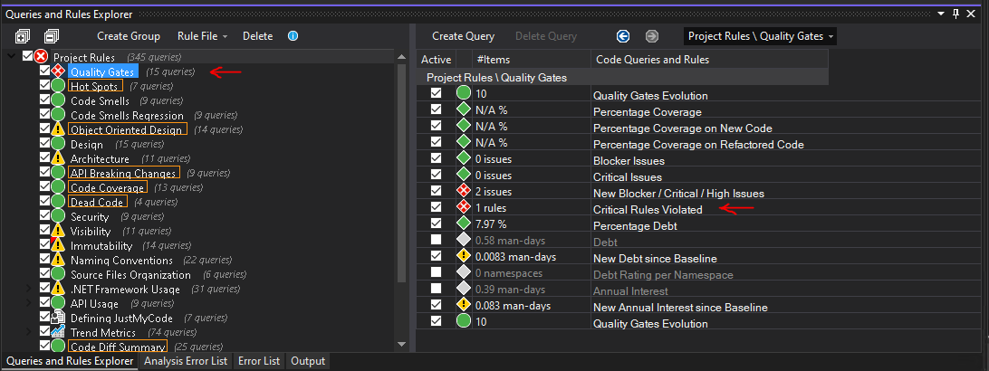Sort by the Code Queries and Rules header
The image size is (989, 371).
(x=709, y=59)
